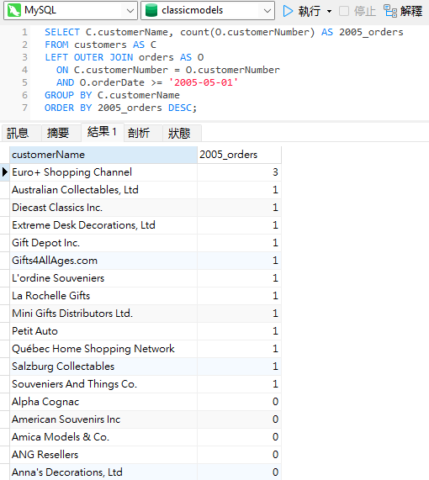The image size is (429, 480).
Task: Click the green database cylinder icon
Action: (x=151, y=10)
